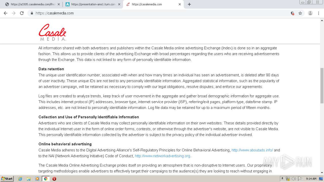Select the Chrome taskbar button
This screenshot has height=182, width=324.
(x=46, y=179)
